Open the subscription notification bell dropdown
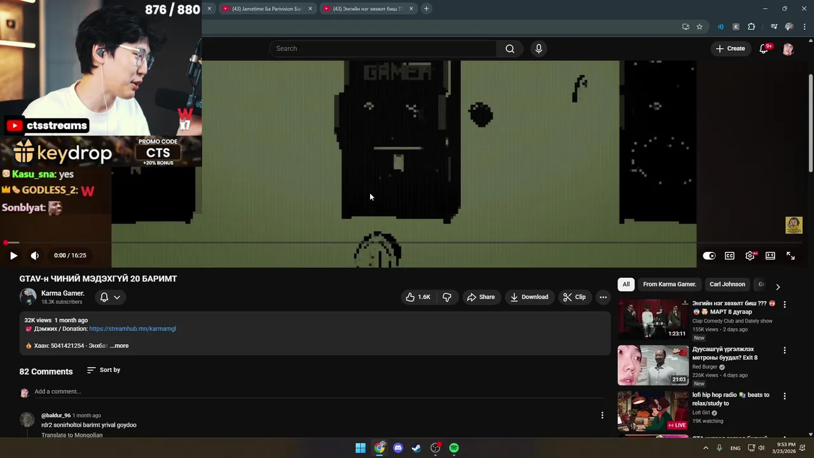The image size is (814, 458). (x=110, y=297)
